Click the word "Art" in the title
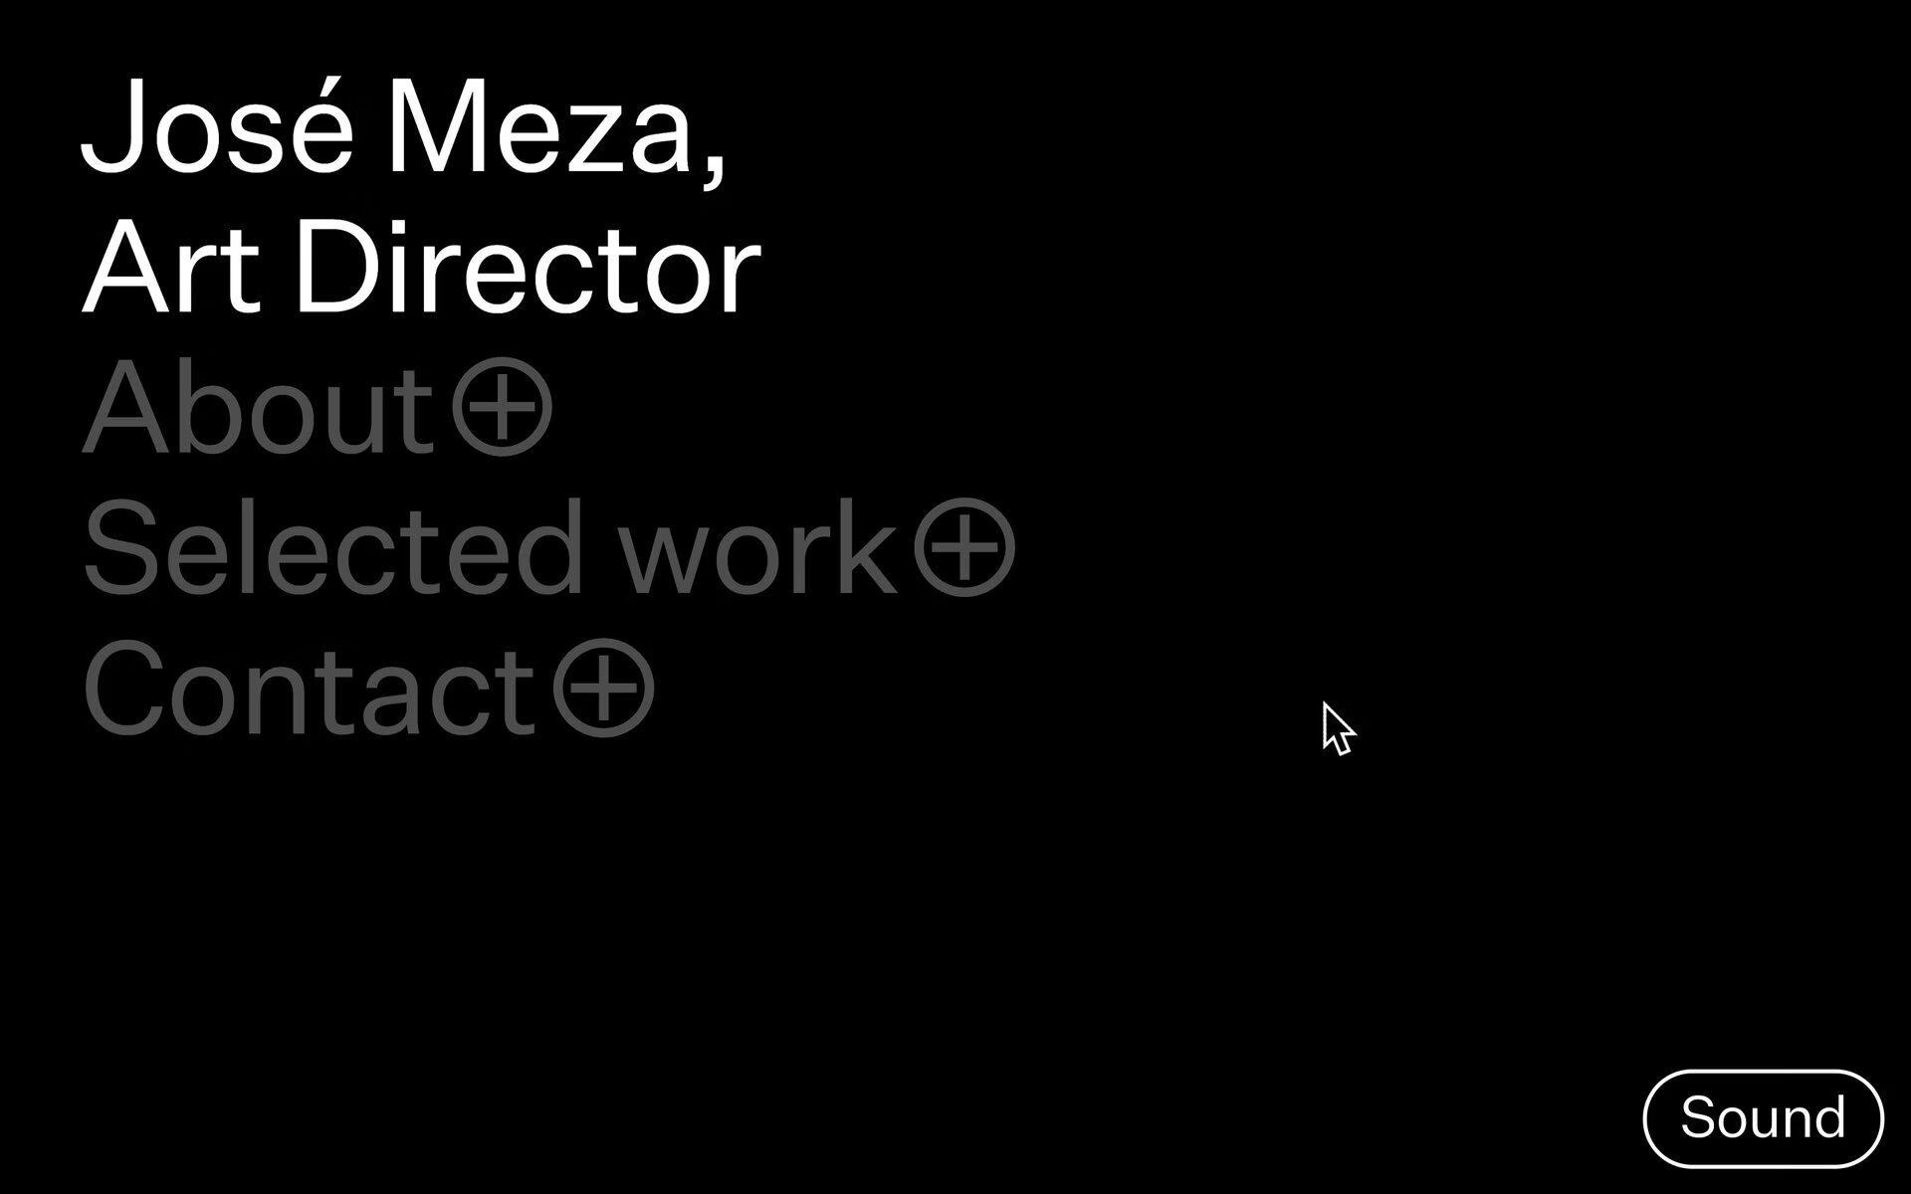 point(171,269)
